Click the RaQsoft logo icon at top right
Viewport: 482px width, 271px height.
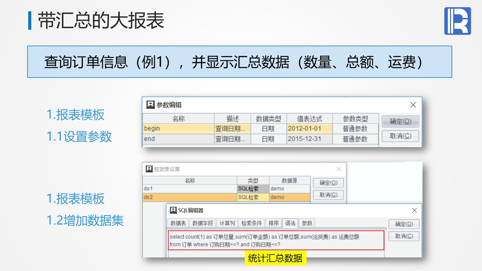click(x=458, y=21)
